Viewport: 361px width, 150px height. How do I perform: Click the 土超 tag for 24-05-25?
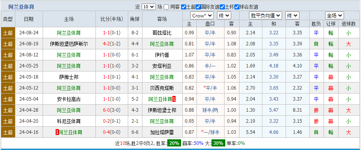(x=8, y=66)
